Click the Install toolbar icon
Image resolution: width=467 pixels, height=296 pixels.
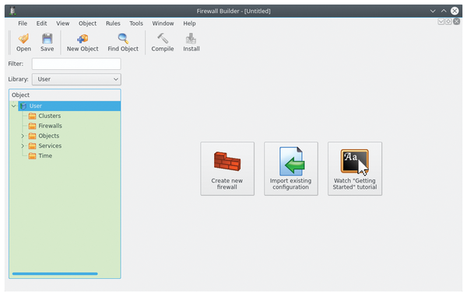[191, 39]
